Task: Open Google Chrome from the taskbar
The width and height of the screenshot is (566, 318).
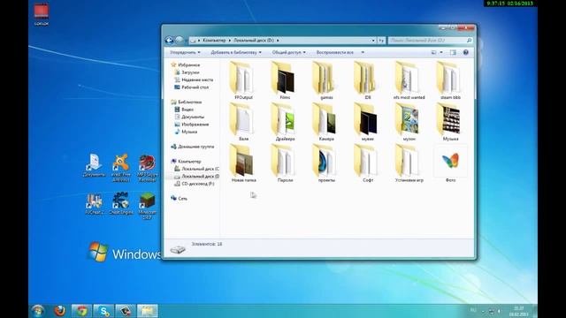Action: point(81,310)
